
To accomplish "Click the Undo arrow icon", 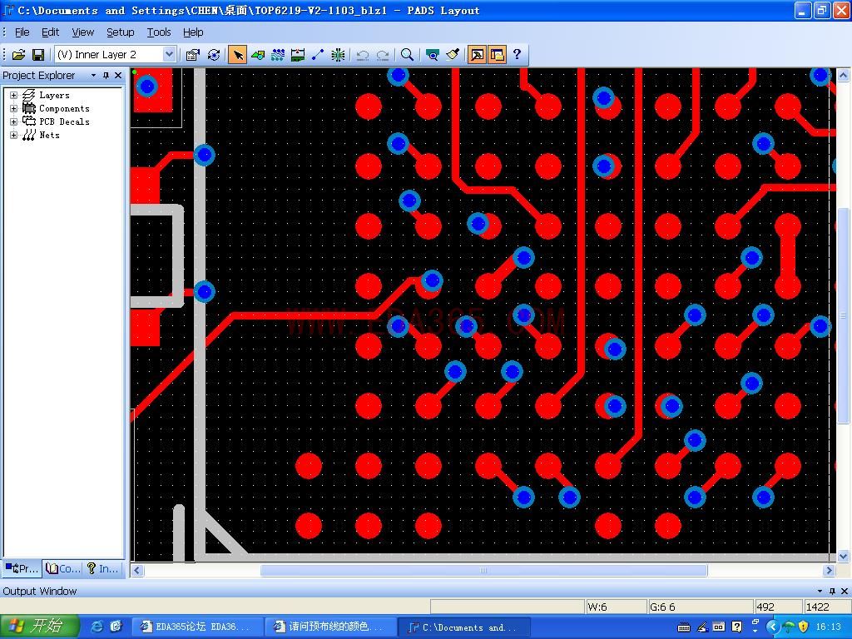I will [363, 55].
